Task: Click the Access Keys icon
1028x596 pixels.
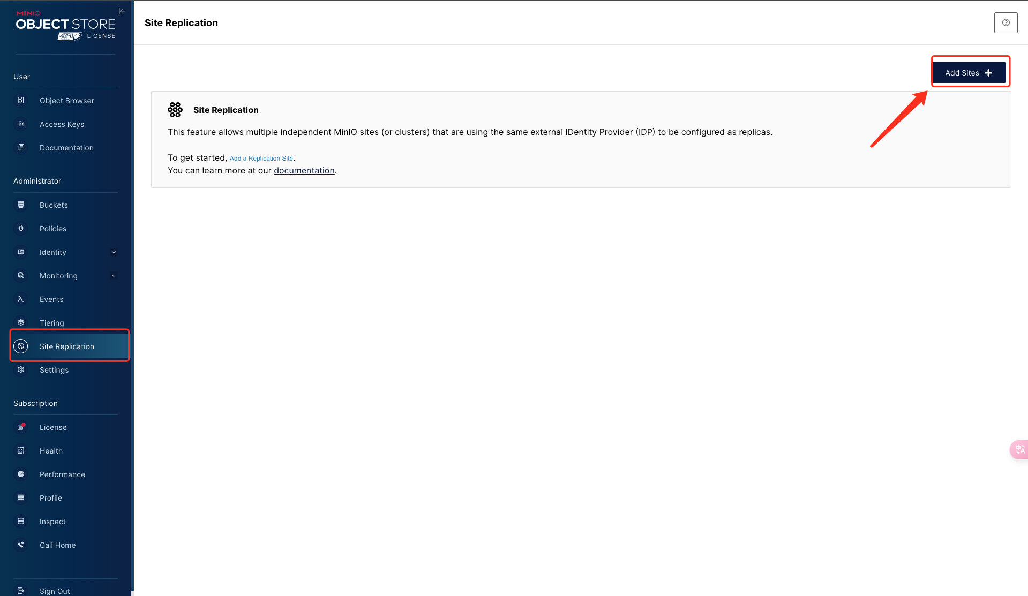Action: [21, 124]
